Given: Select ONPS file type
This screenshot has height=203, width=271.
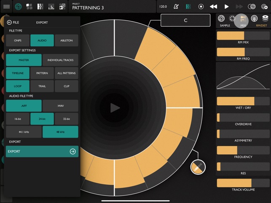Looking at the screenshot, I should (18, 40).
